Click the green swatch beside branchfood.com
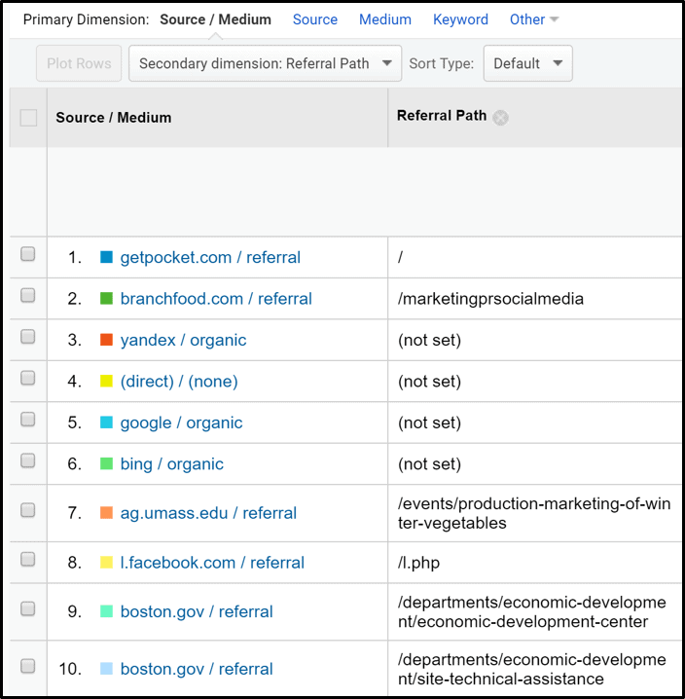 [x=106, y=298]
